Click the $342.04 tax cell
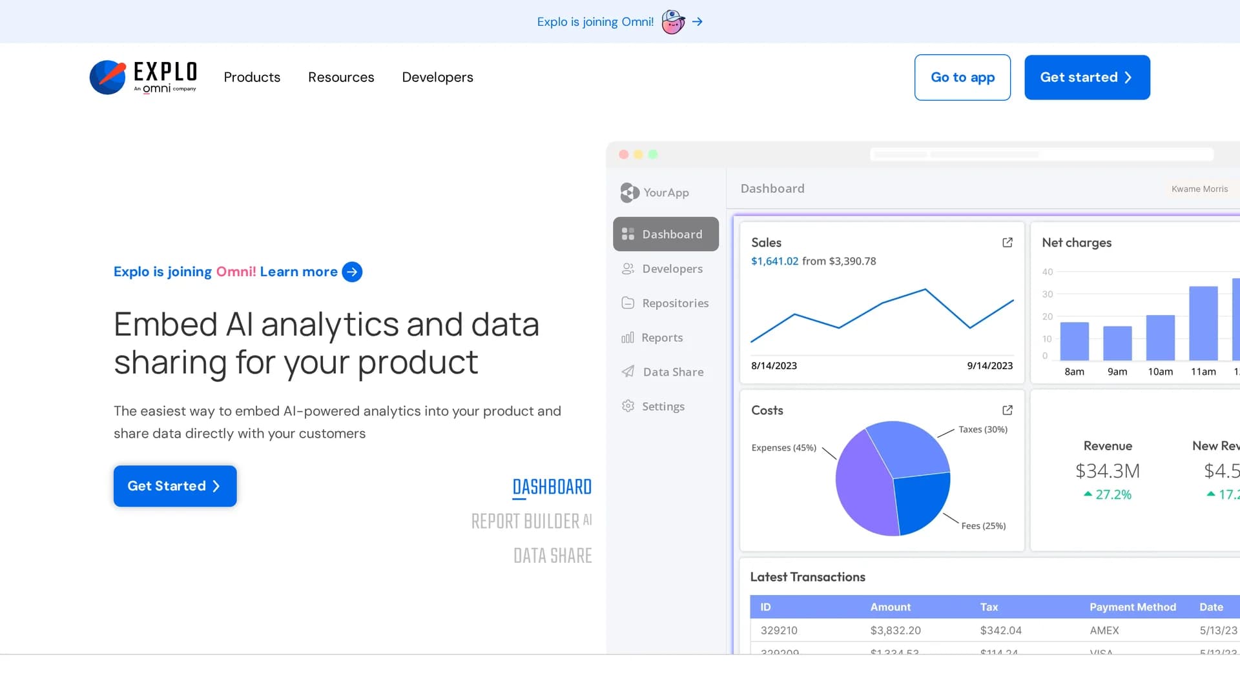 click(1000, 631)
